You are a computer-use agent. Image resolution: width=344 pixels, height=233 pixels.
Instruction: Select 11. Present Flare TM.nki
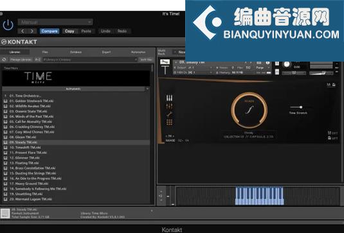tap(28, 153)
